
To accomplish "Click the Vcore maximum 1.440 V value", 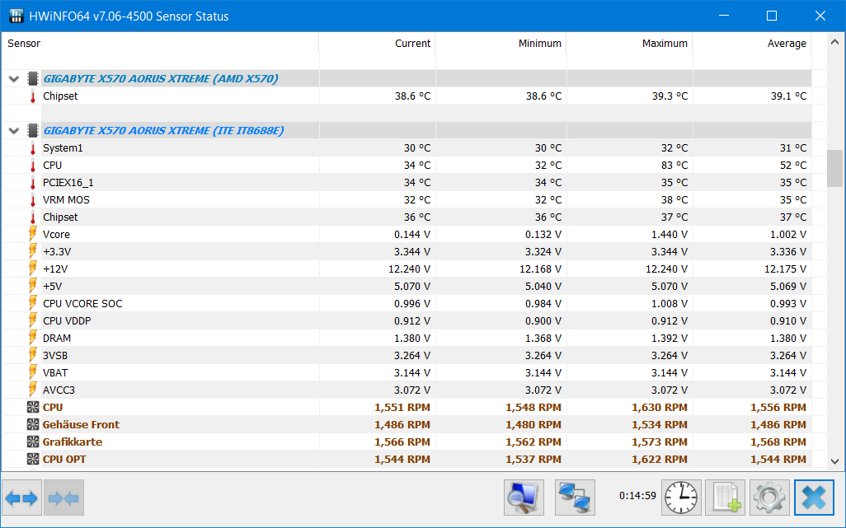I will (x=669, y=235).
